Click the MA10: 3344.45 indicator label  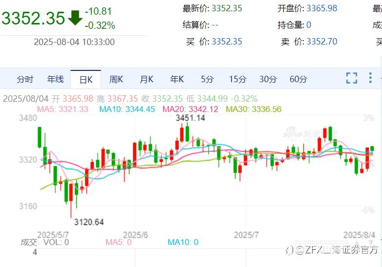(127, 109)
